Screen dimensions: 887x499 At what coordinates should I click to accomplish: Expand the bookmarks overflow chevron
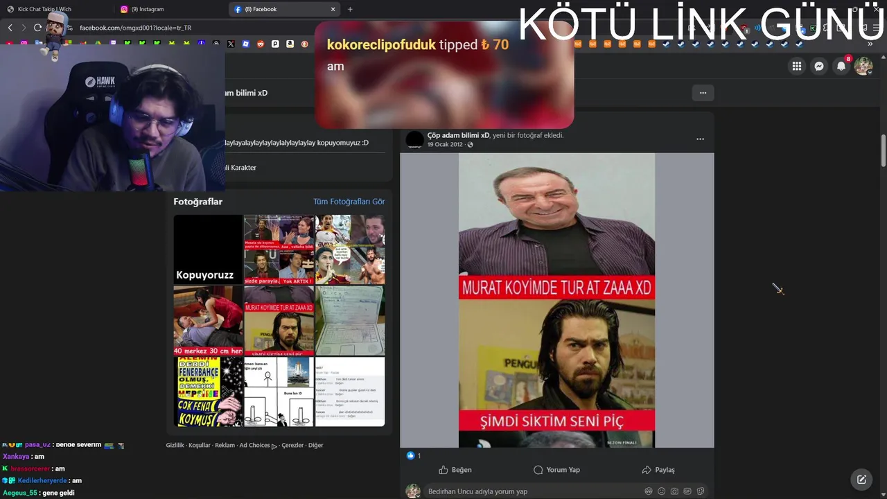(x=870, y=44)
